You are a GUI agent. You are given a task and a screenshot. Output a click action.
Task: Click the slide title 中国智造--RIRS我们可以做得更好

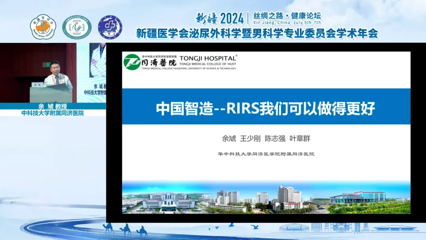pyautogui.click(x=265, y=108)
